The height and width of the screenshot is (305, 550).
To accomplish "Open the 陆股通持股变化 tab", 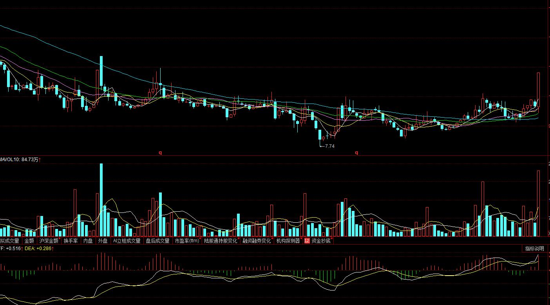I will tap(221, 241).
